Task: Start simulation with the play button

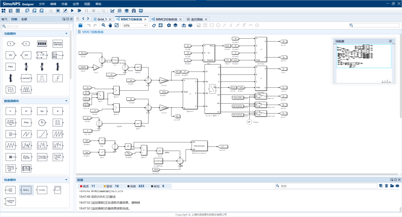Action: point(73,11)
